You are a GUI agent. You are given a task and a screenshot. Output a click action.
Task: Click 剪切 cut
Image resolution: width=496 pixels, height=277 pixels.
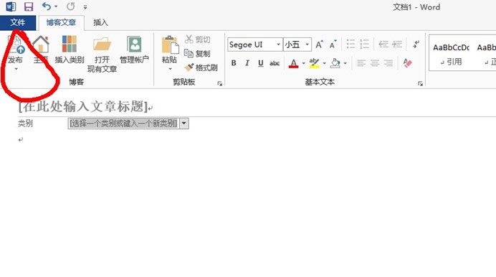[198, 39]
